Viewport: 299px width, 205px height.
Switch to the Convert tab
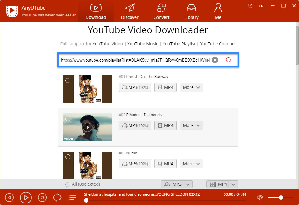[161, 11]
